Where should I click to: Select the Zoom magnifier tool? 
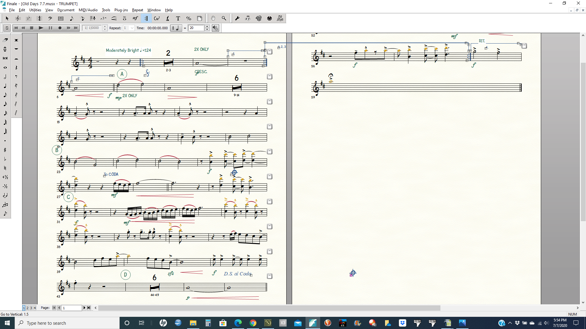coord(224,19)
